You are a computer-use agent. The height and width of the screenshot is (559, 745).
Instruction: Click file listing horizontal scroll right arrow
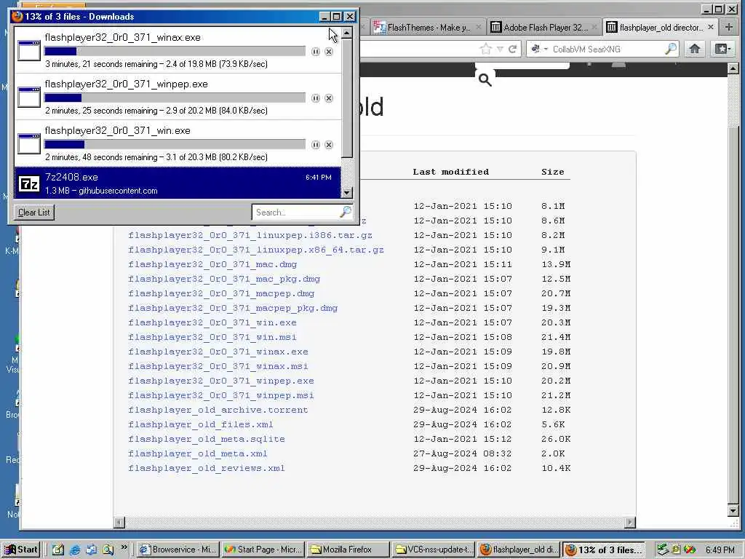pyautogui.click(x=630, y=523)
